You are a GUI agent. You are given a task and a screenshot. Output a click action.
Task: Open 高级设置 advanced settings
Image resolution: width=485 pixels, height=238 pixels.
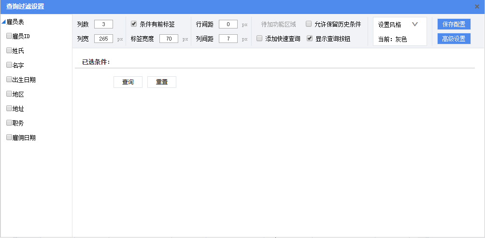(x=454, y=39)
